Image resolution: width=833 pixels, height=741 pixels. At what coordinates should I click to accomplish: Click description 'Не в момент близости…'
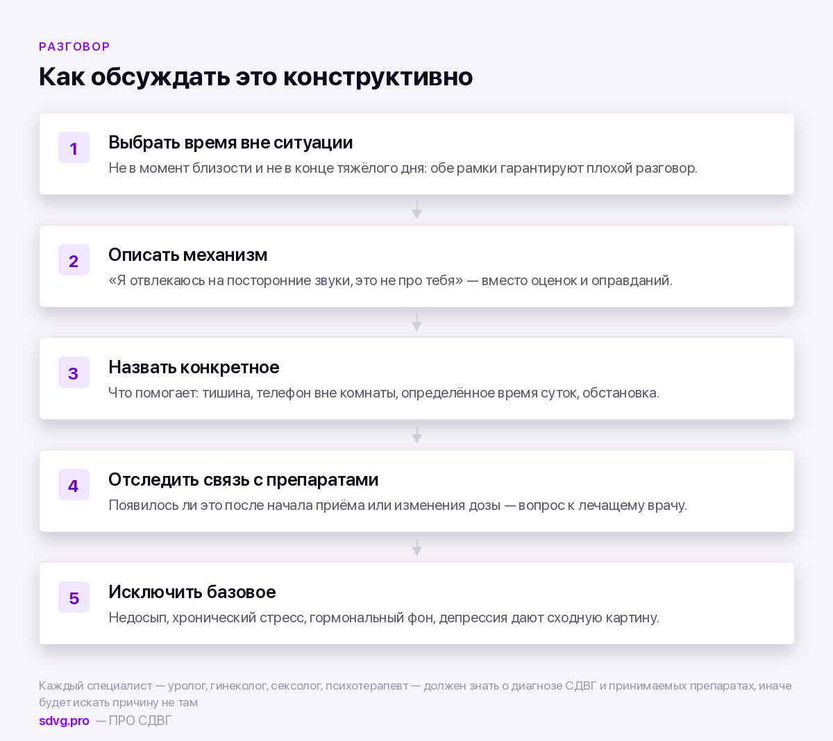click(403, 168)
